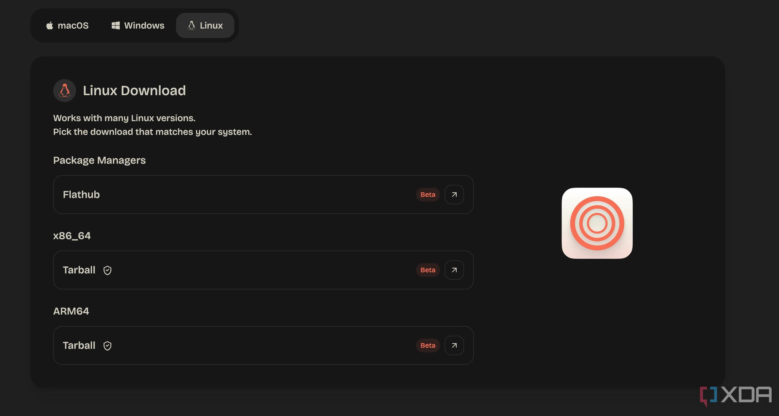Click the 'Package Managers' section heading
The image size is (779, 416).
tap(99, 160)
